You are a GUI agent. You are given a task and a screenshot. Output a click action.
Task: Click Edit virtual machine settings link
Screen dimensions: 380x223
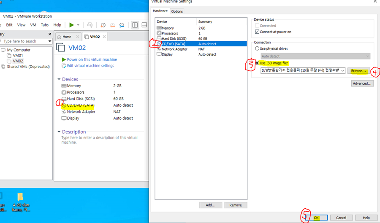[x=90, y=65]
